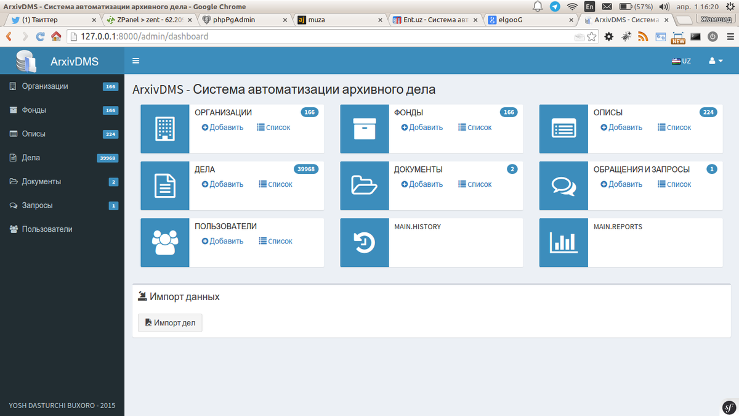Click the Организации building tile icon
Viewport: 739px width, 416px height.
point(164,129)
